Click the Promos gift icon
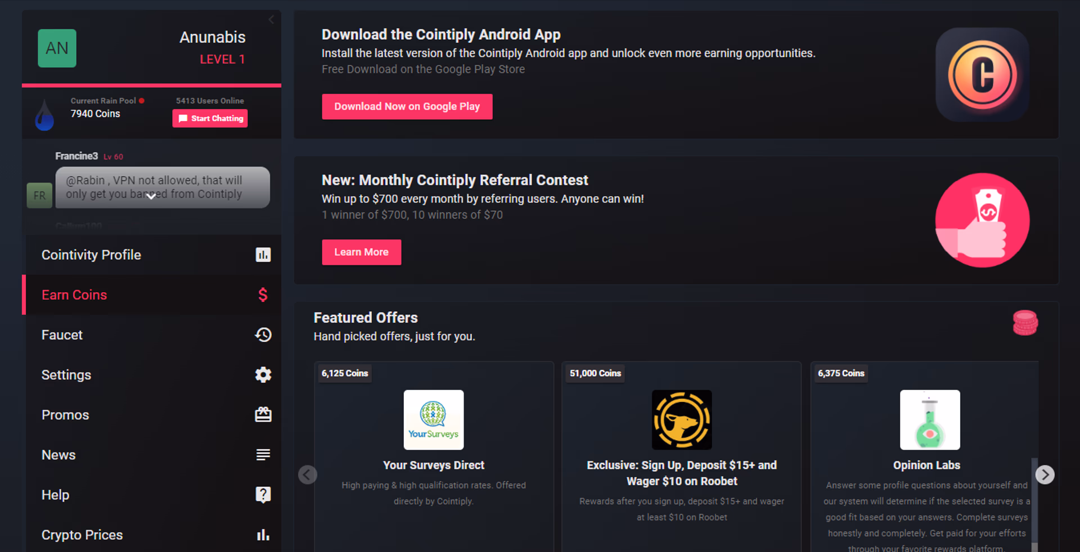 point(263,414)
